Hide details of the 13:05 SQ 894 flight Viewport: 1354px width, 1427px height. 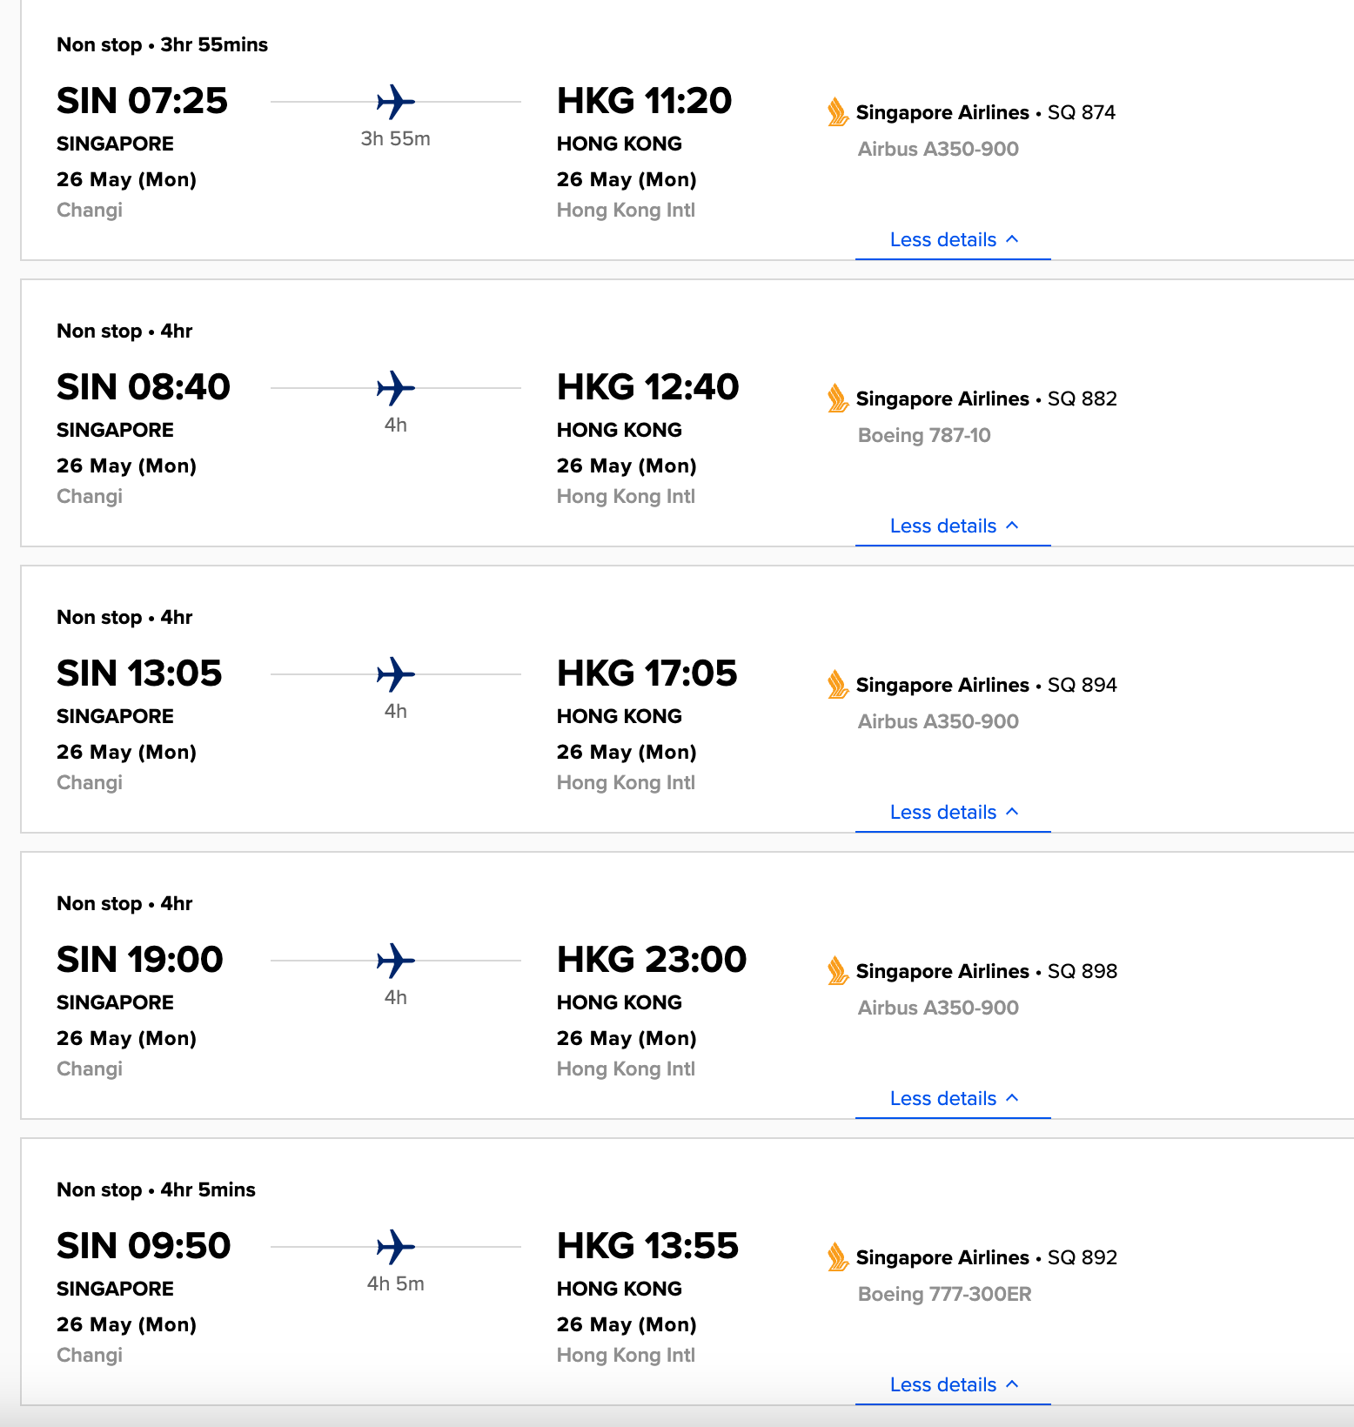953,813
